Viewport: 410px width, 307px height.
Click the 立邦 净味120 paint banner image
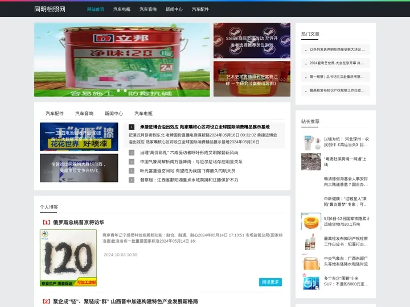(122, 60)
